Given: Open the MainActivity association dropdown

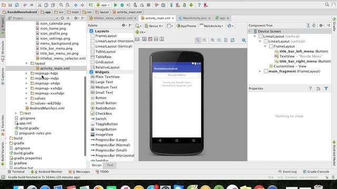Looking at the screenshot, I should pos(212,26).
